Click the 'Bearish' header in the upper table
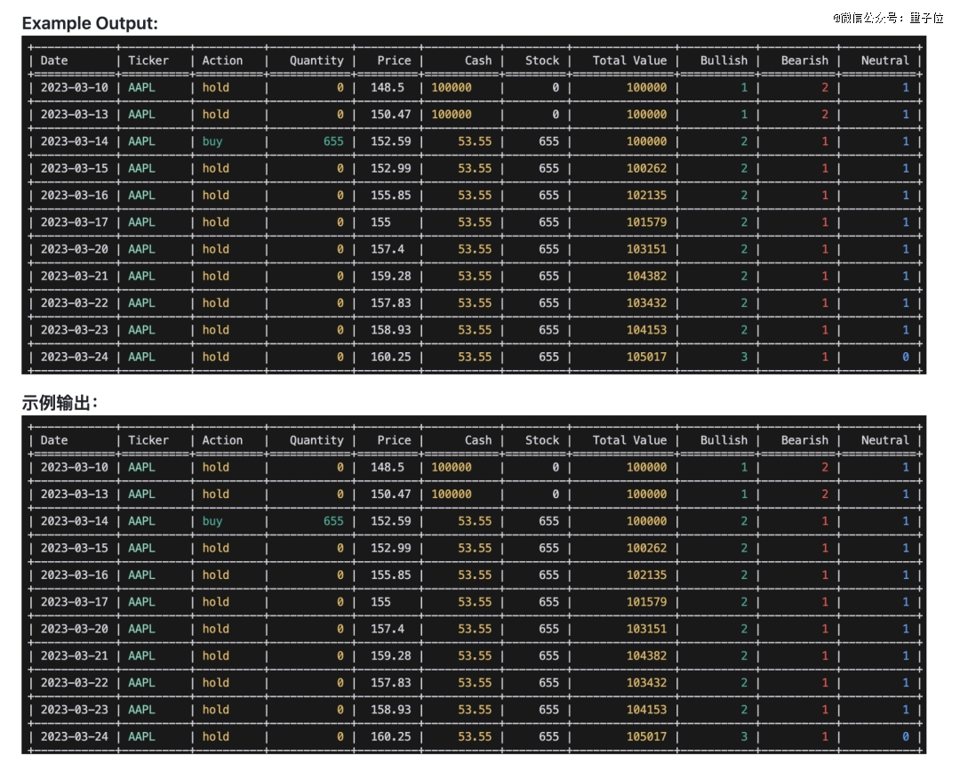 (804, 60)
